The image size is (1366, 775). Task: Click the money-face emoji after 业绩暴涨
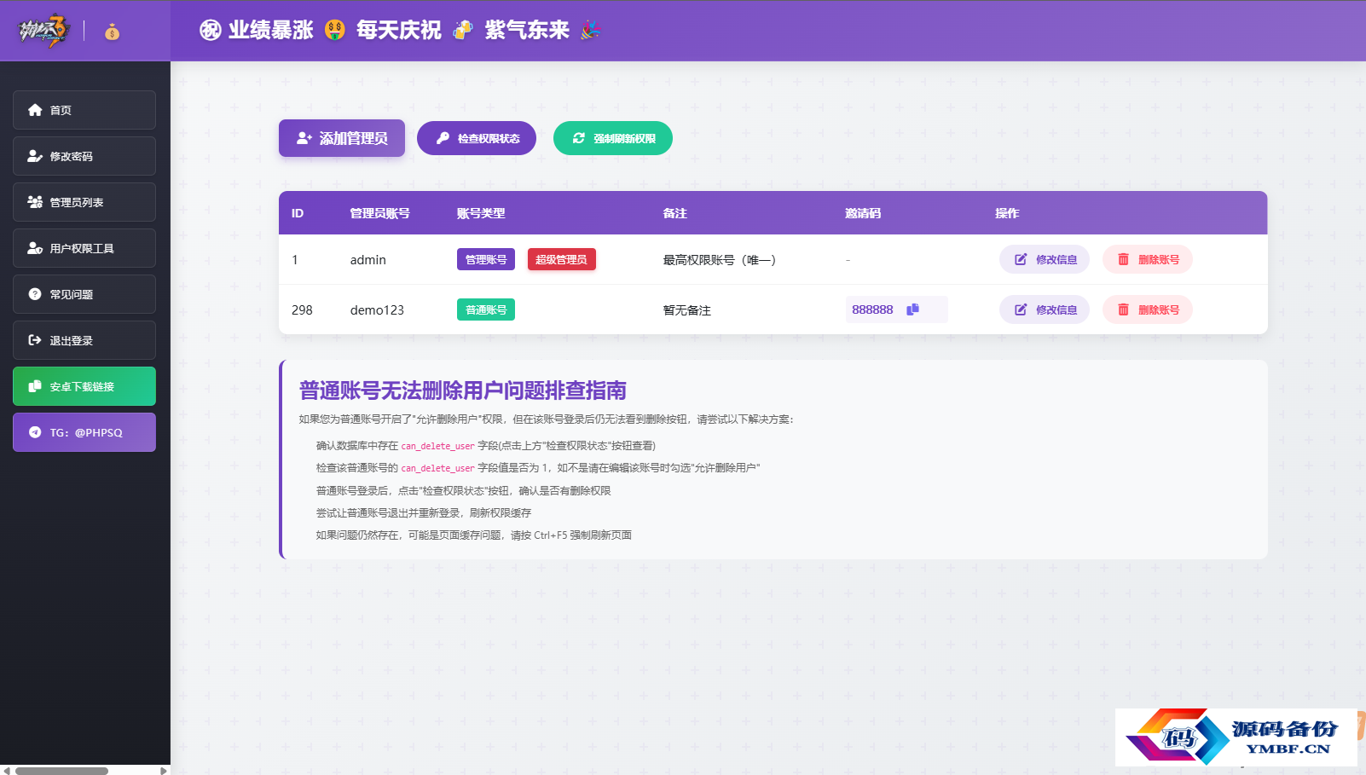pyautogui.click(x=335, y=30)
